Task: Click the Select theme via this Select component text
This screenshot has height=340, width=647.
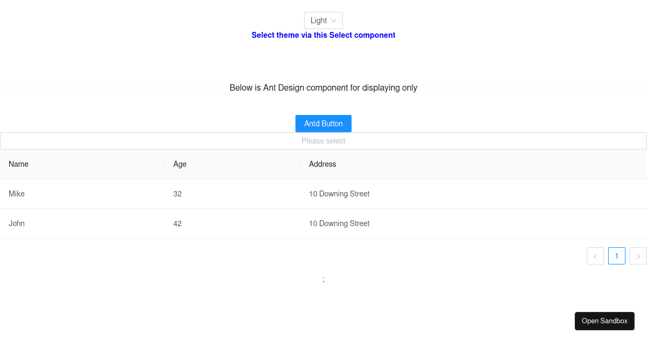Action: tap(323, 35)
